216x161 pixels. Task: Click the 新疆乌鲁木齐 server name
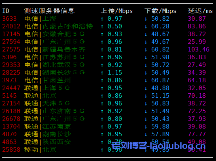[x=64, y=49]
